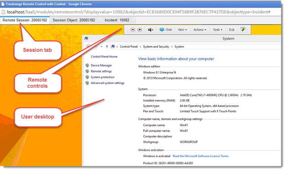This screenshot has width=286, height=171.
Task: Open Control Panel Home link
Action: [x=104, y=57]
